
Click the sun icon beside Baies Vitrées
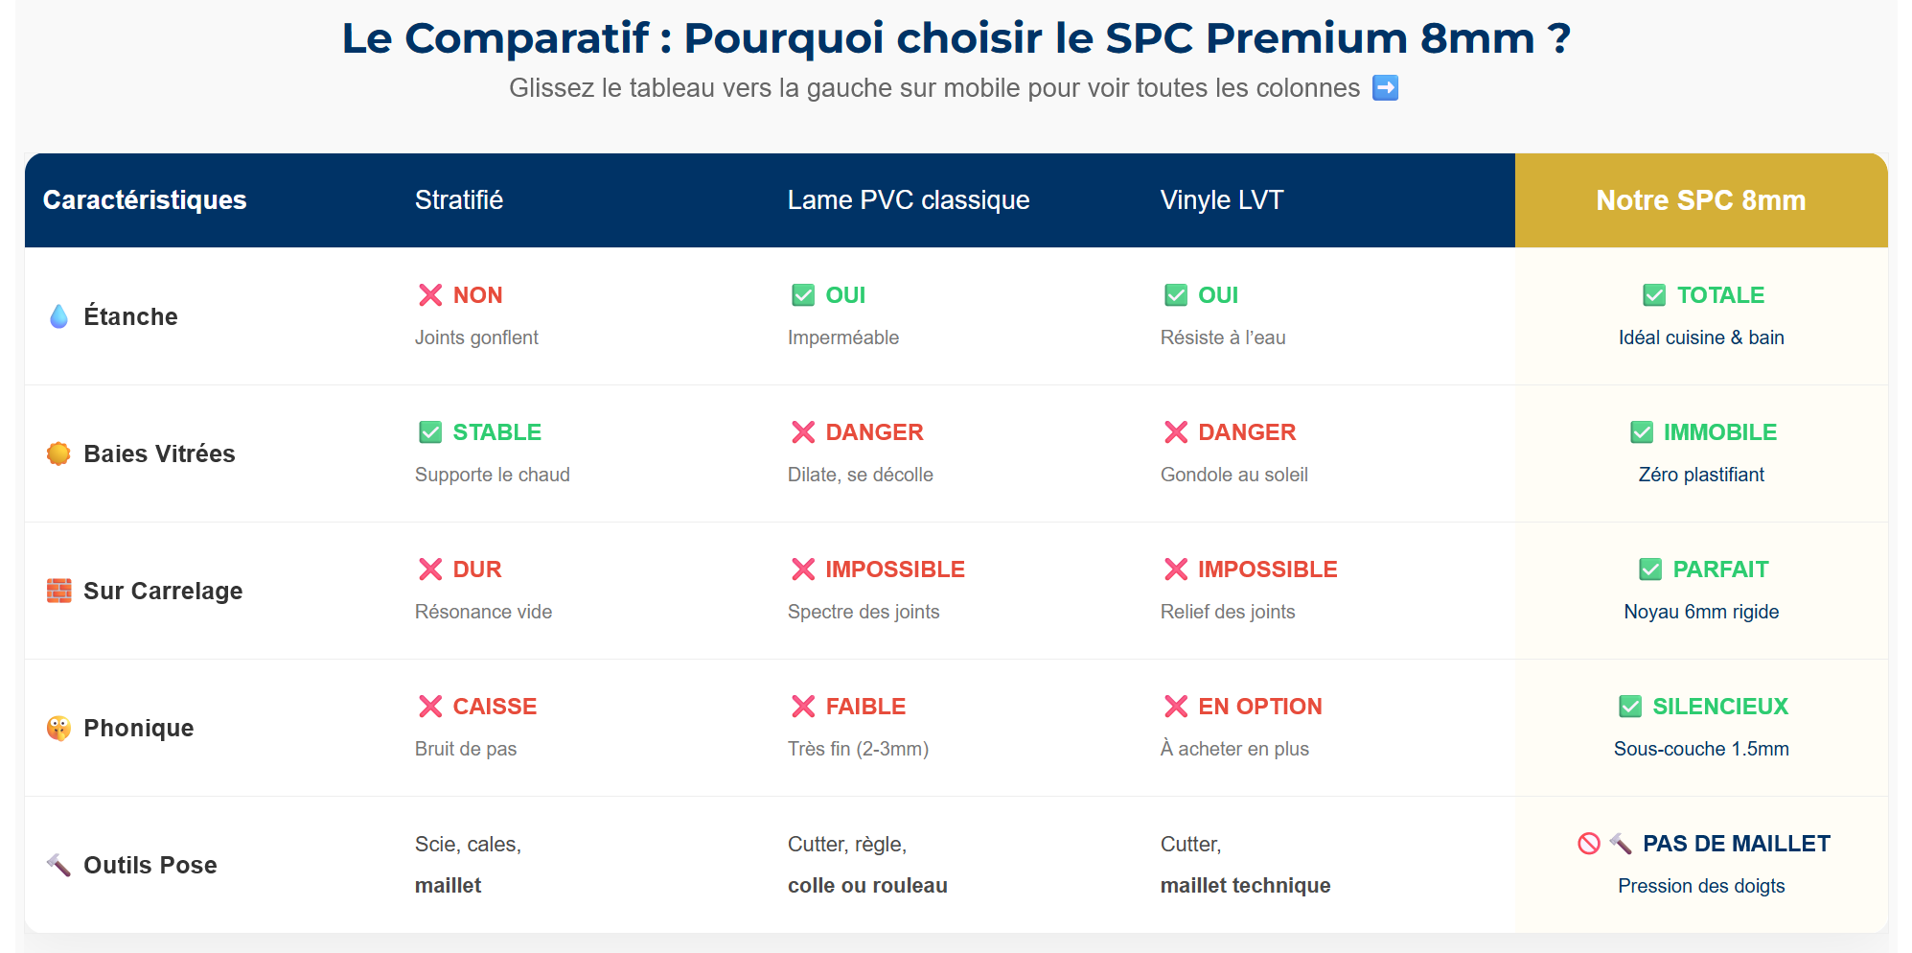58,453
